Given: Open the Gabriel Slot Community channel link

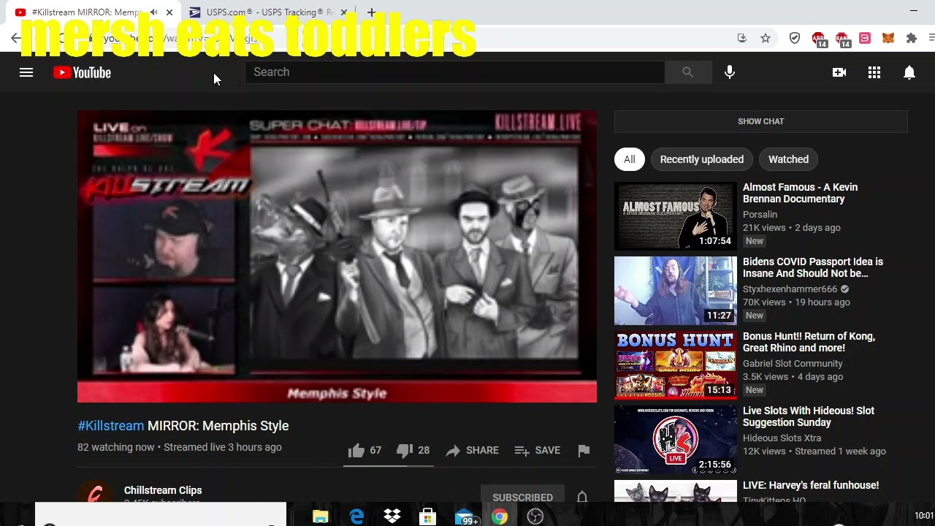Looking at the screenshot, I should [x=793, y=364].
